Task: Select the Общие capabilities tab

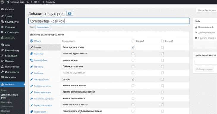Action: pos(44,41)
